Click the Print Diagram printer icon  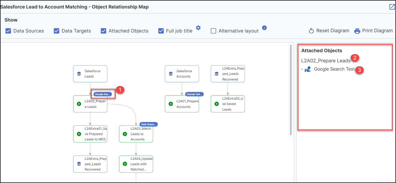click(357, 31)
